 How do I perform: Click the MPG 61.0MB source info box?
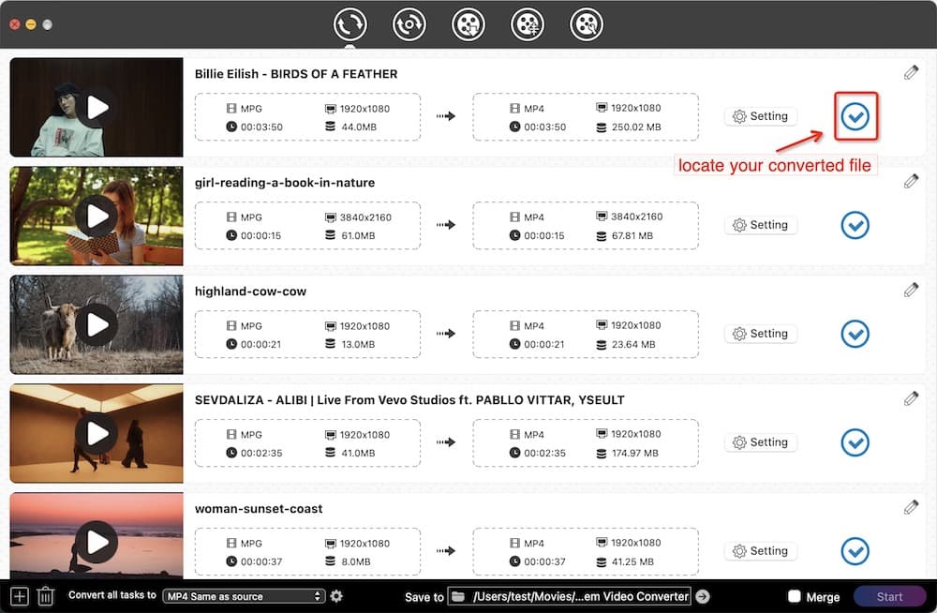[307, 226]
